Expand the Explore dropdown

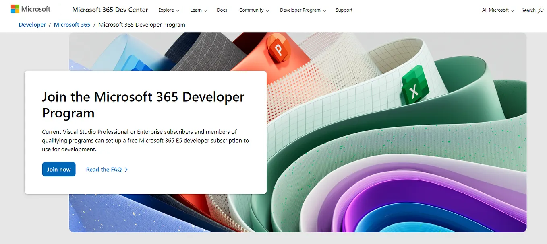point(169,10)
